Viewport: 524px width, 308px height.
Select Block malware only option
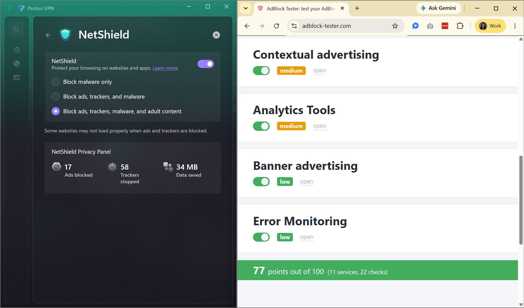[x=82, y=82]
